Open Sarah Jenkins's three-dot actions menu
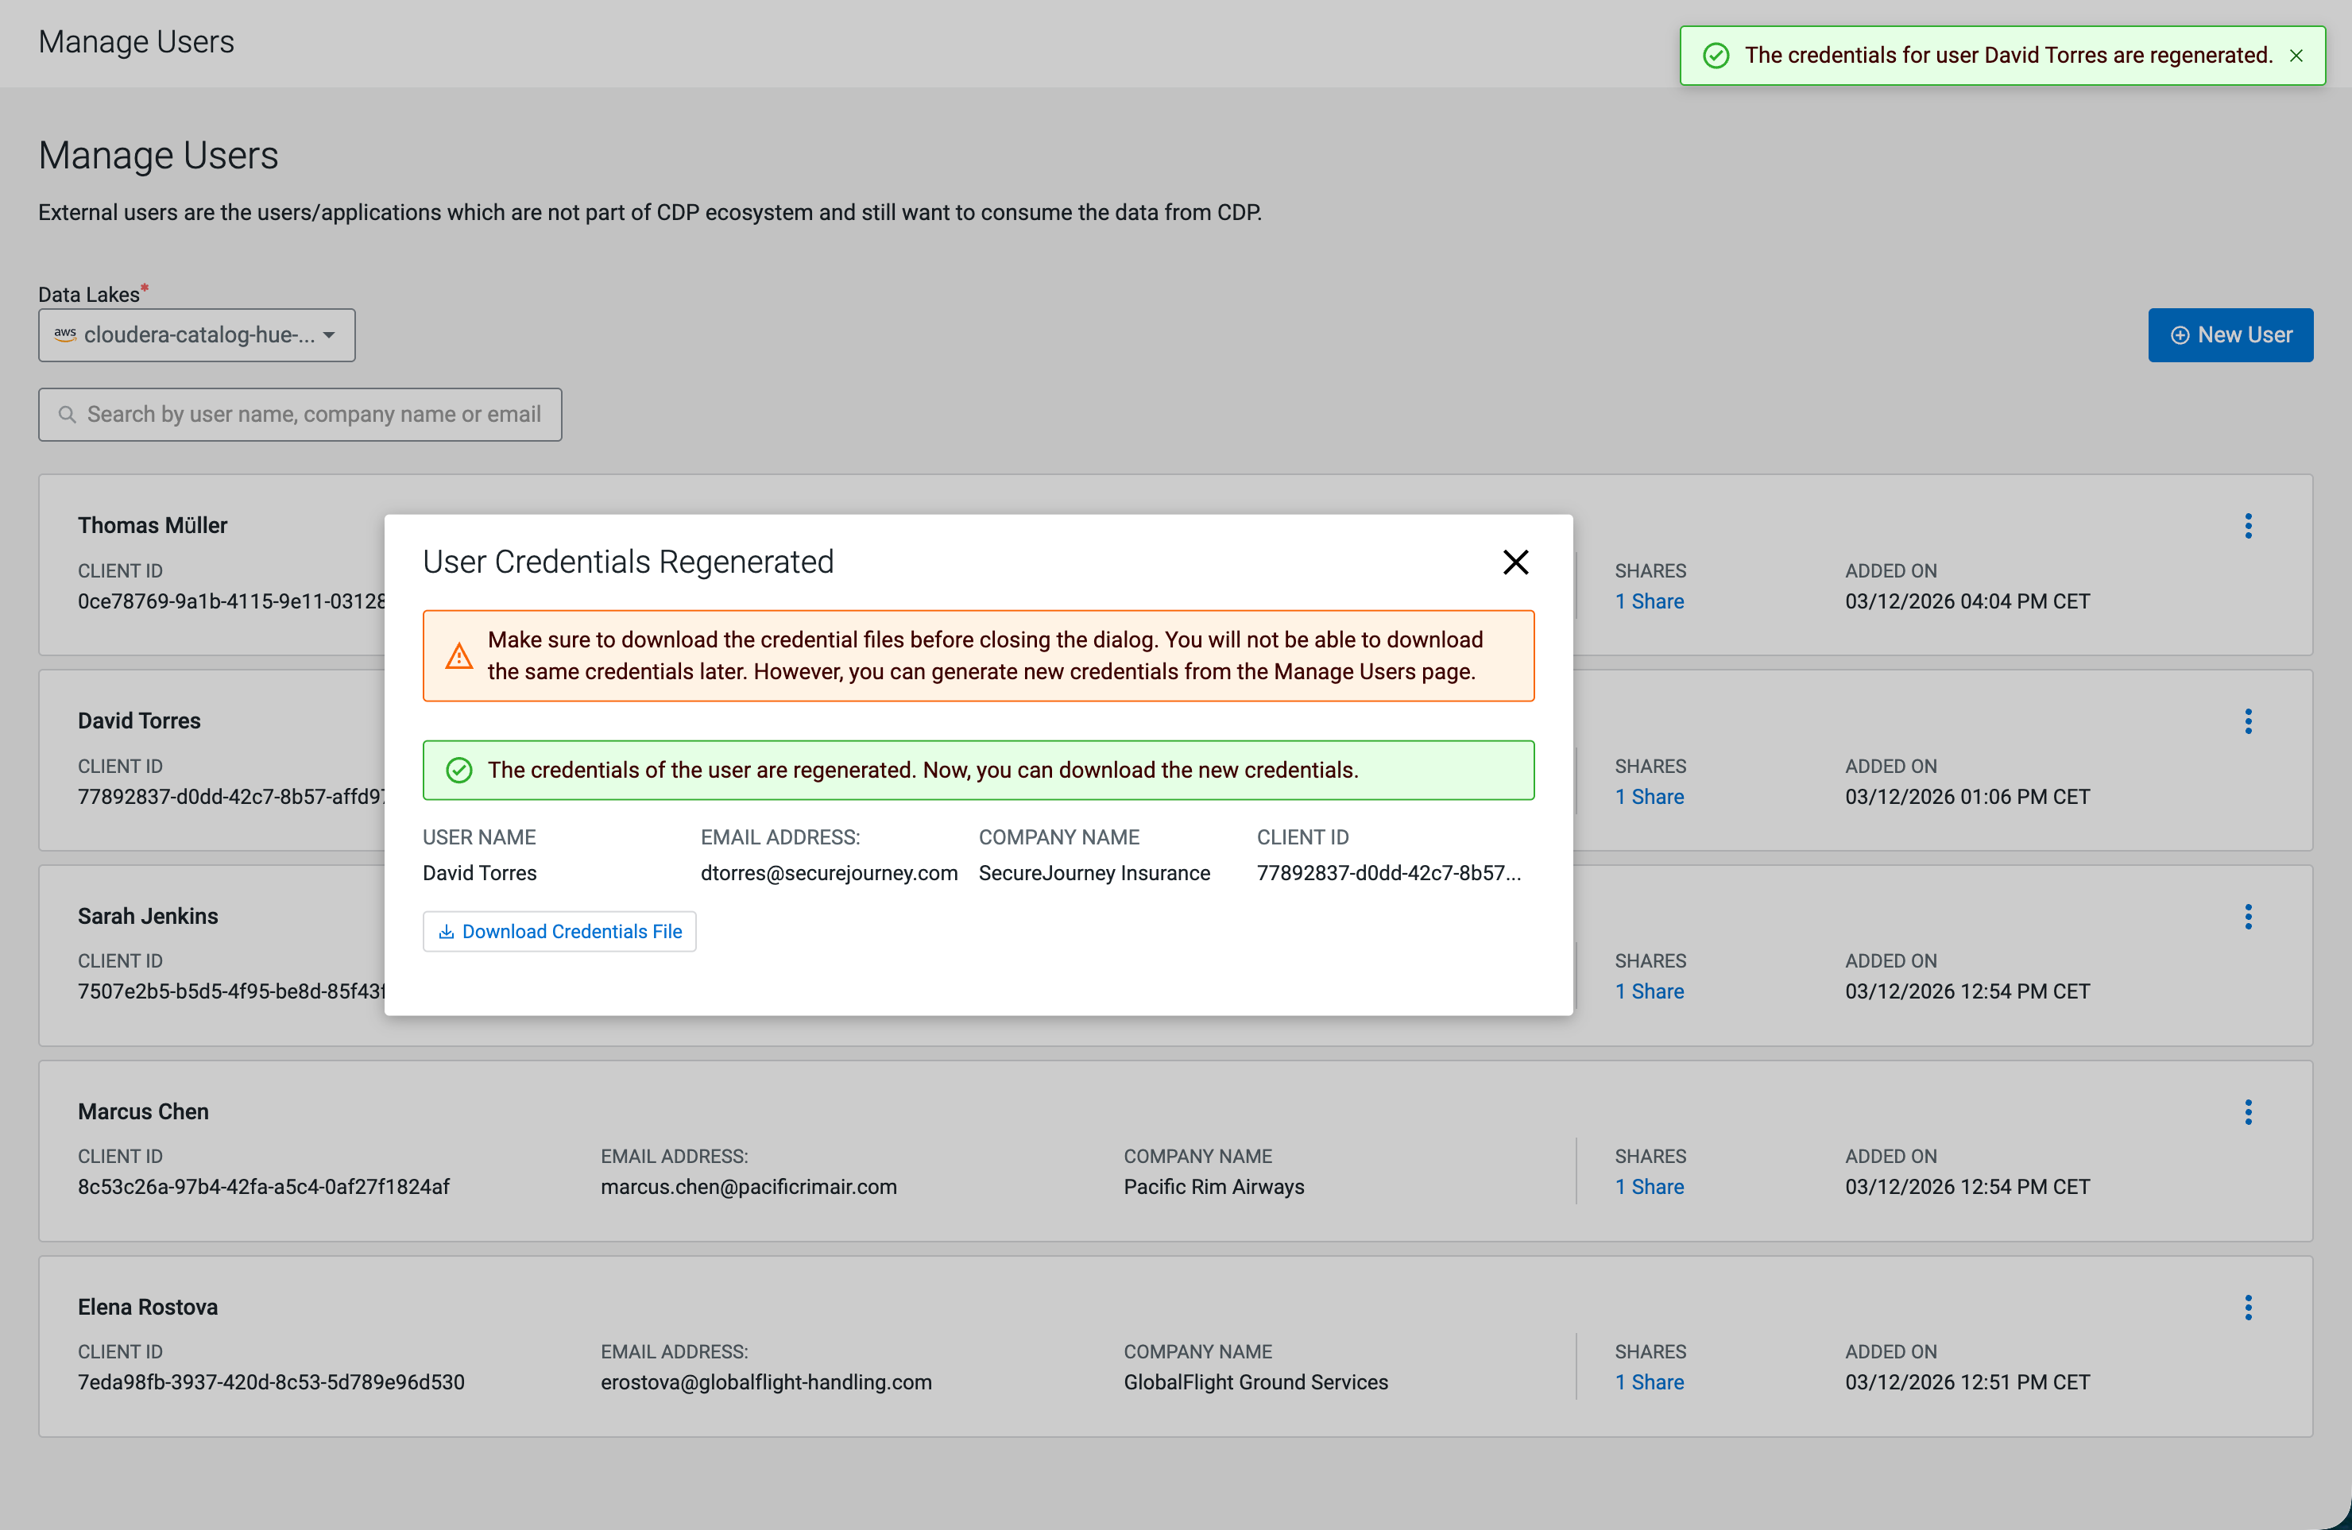Viewport: 2352px width, 1530px height. pyautogui.click(x=2247, y=917)
